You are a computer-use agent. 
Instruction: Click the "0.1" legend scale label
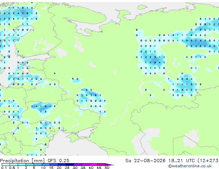click(4, 168)
